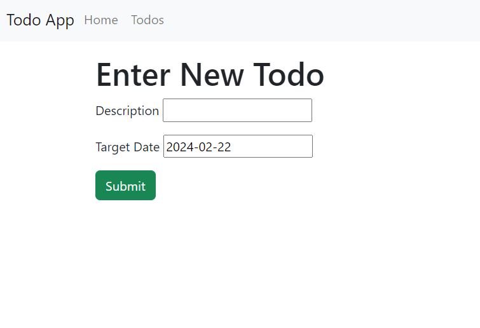
Task: Focus the Target Date input field
Action: coord(238,146)
